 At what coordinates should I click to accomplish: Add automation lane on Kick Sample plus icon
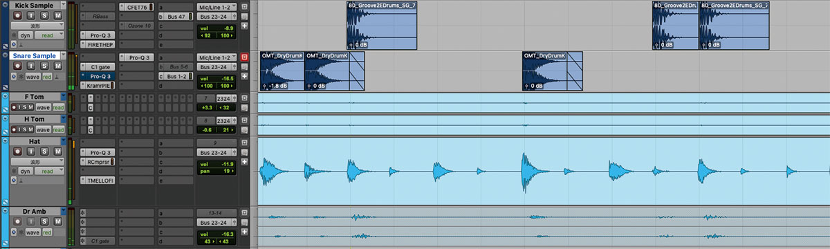point(244,26)
